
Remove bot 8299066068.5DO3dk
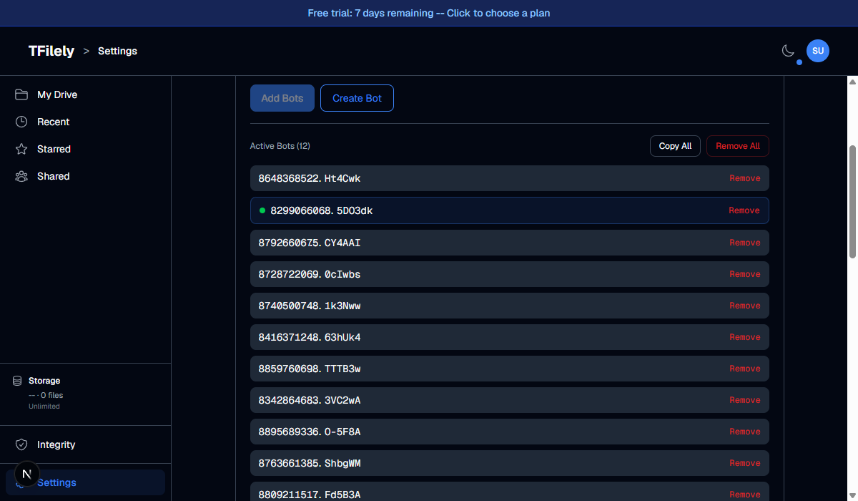744,210
